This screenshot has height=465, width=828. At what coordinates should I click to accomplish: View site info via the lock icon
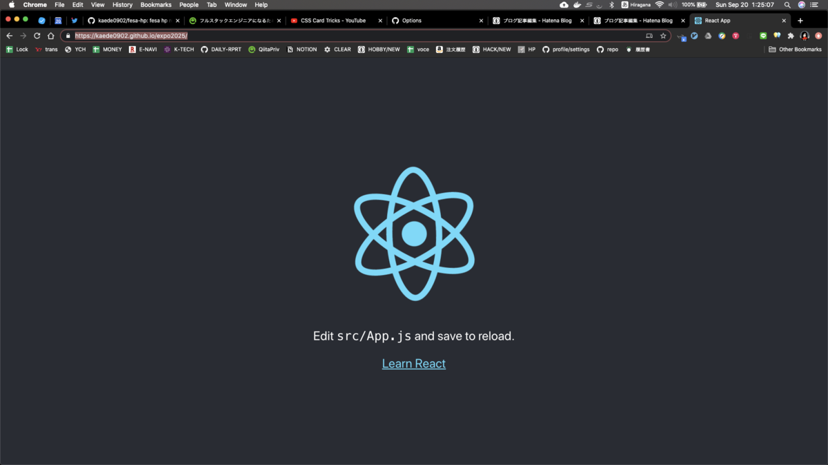tap(68, 36)
